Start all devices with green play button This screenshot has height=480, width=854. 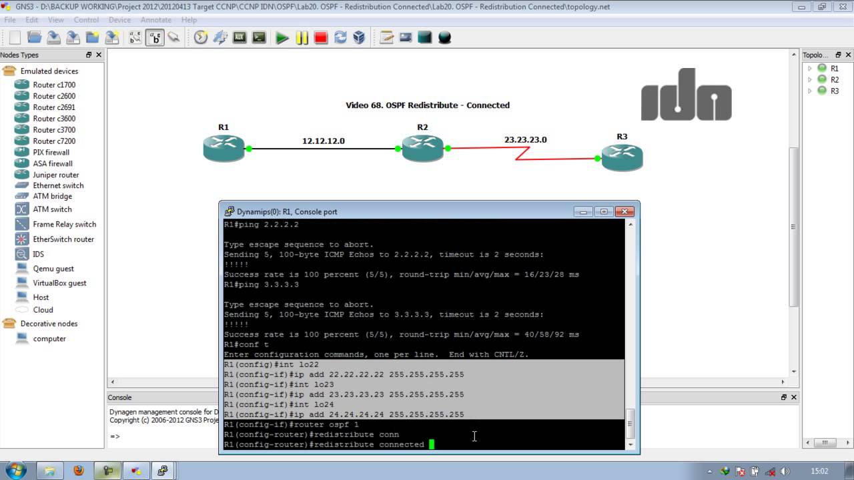(282, 37)
